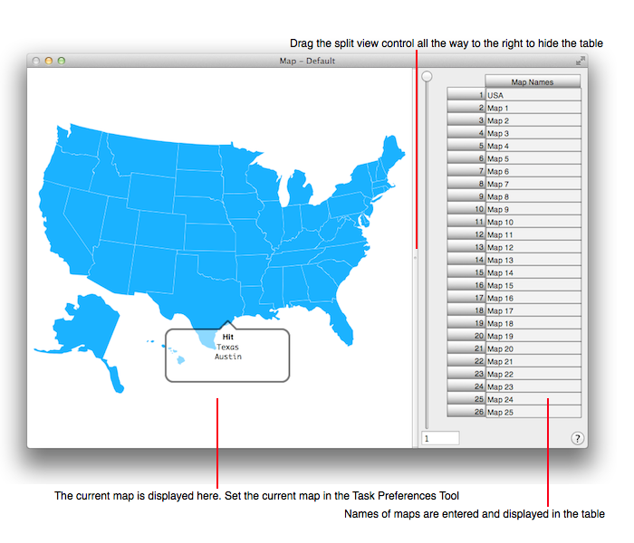Click row header number 15

click(466, 272)
